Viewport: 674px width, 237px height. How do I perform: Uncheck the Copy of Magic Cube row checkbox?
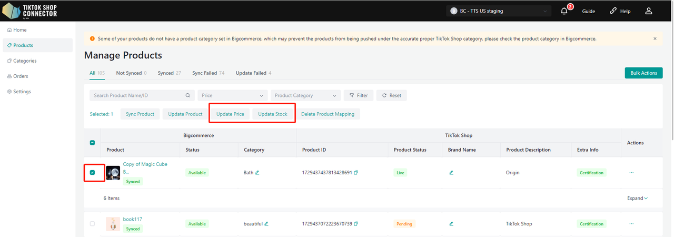pos(92,172)
